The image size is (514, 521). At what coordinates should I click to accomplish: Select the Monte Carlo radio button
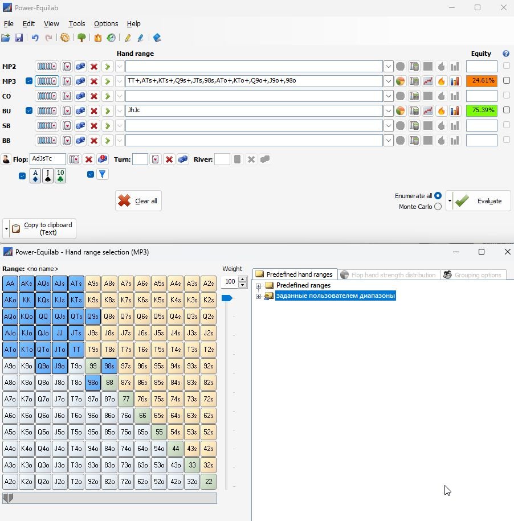(x=438, y=206)
